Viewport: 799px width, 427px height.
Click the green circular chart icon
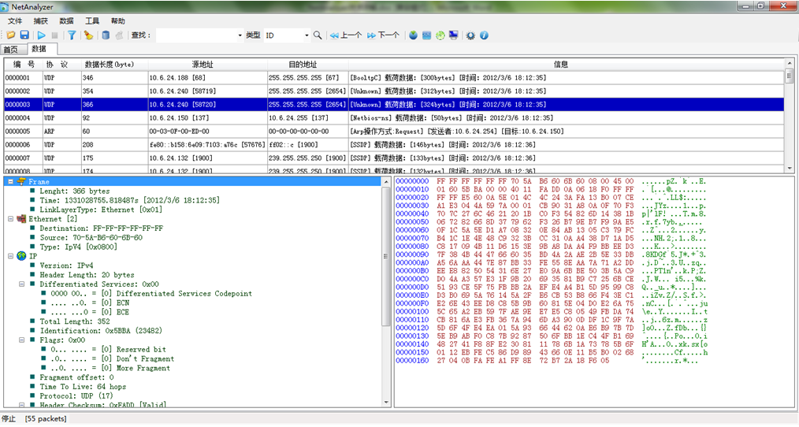point(440,35)
